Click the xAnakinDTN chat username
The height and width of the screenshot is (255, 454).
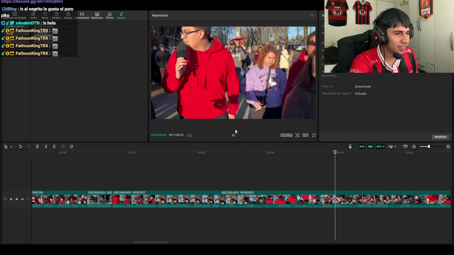click(28, 23)
